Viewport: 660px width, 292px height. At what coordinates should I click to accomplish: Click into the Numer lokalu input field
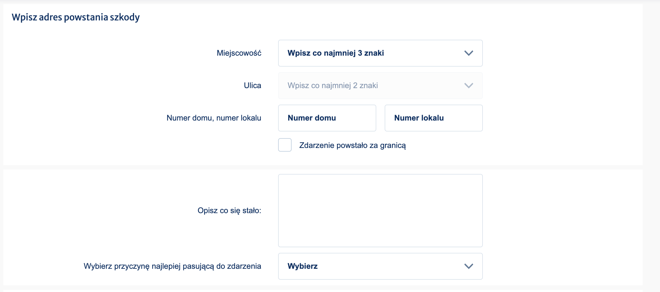pos(433,118)
